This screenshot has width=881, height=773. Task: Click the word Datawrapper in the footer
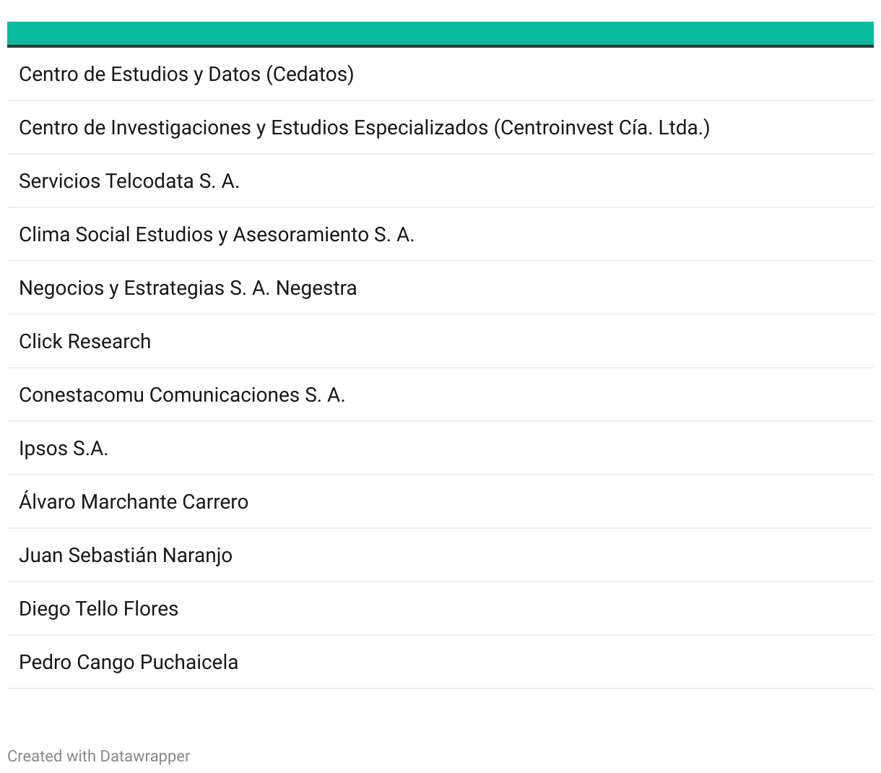coord(144,756)
